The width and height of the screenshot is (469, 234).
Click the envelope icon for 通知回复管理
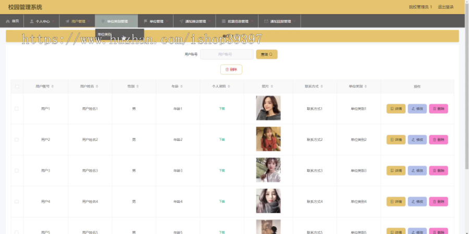(x=266, y=21)
